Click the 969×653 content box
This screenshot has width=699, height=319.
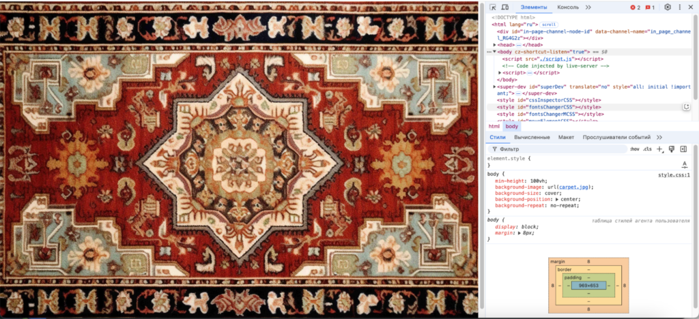[x=588, y=285]
